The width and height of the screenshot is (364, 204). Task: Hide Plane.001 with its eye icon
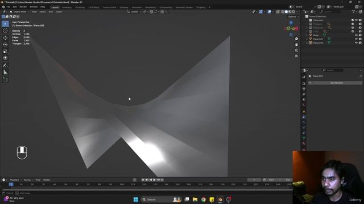pyautogui.click(x=356, y=39)
